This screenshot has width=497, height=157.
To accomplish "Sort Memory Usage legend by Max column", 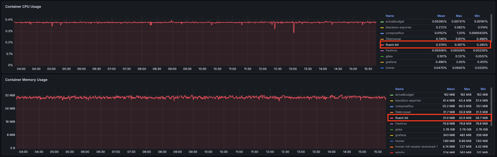I will [x=467, y=89].
